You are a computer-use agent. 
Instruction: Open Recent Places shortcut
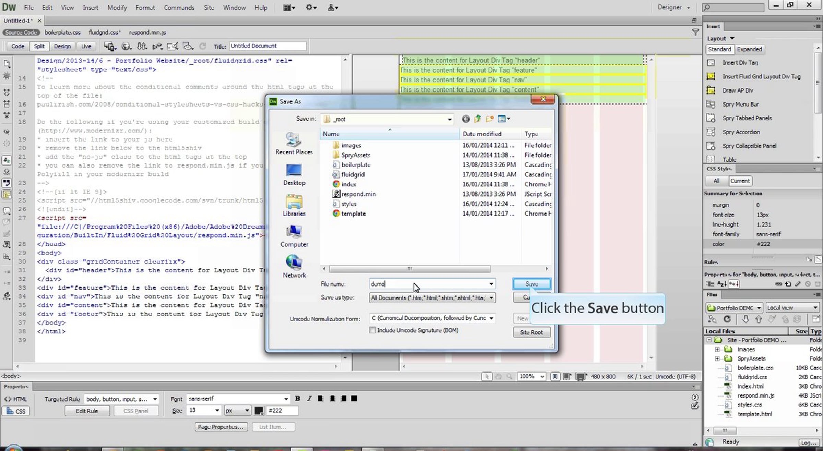294,144
